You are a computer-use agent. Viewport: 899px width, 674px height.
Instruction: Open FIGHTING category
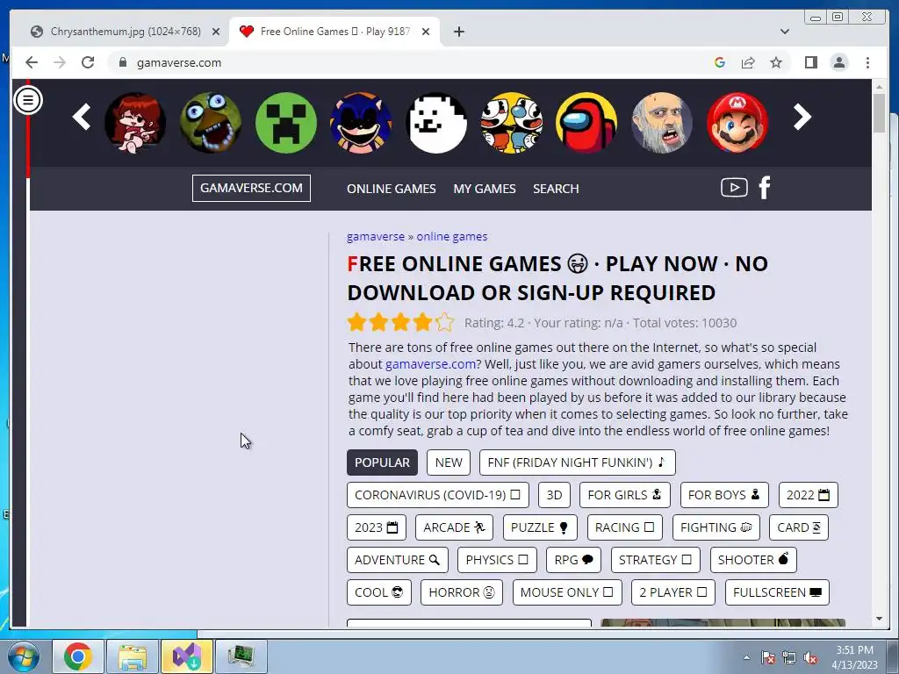click(x=716, y=527)
